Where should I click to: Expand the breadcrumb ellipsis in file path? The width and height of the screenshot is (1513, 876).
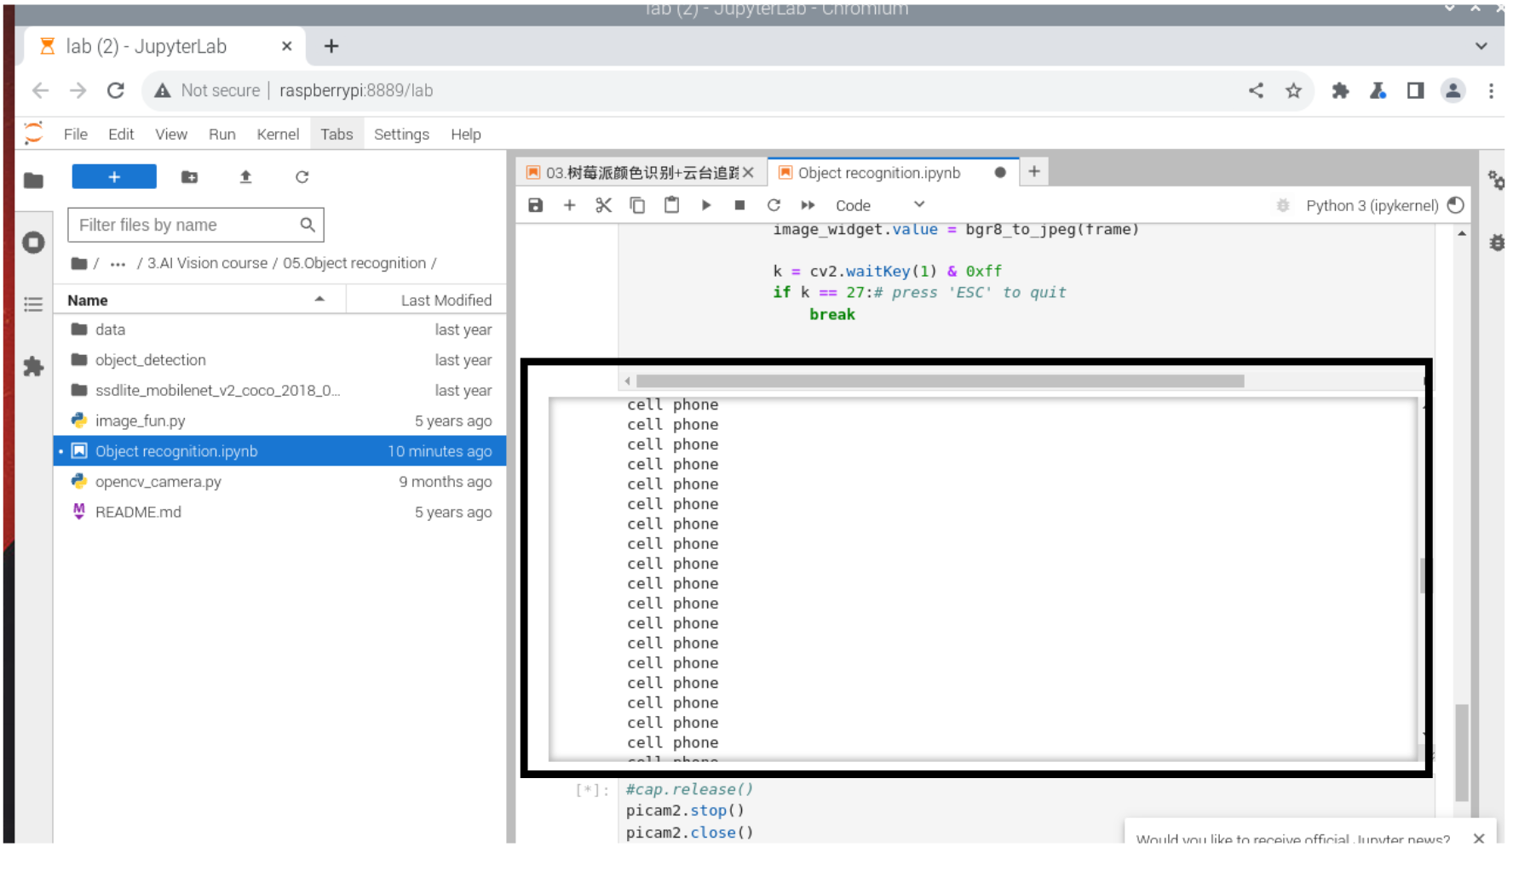118,263
